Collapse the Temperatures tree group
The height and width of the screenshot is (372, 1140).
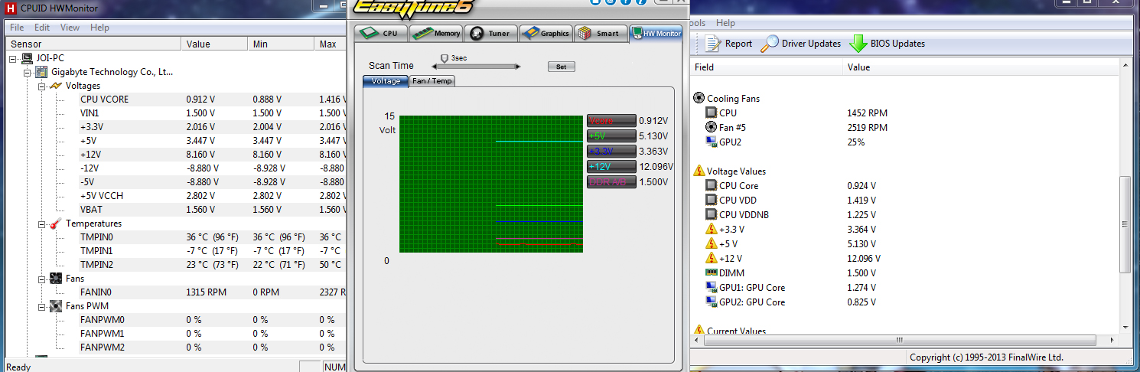[x=42, y=224]
